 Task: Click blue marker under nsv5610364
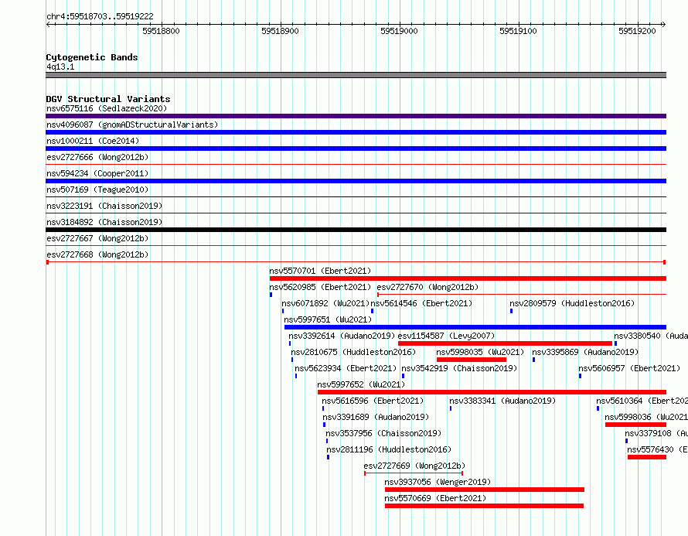(598, 408)
